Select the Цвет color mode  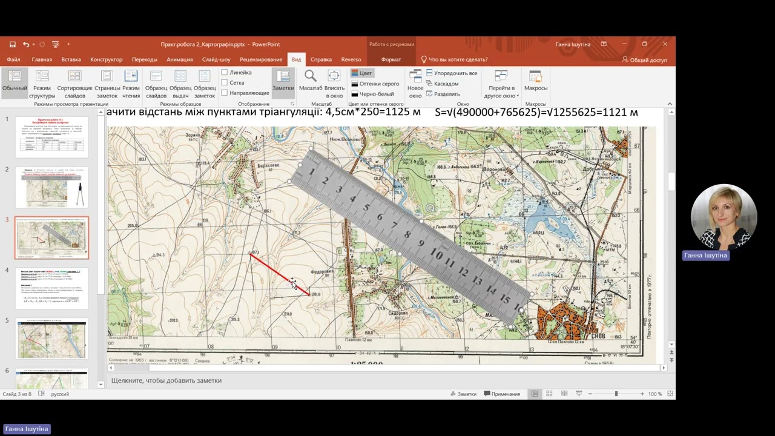coord(362,73)
